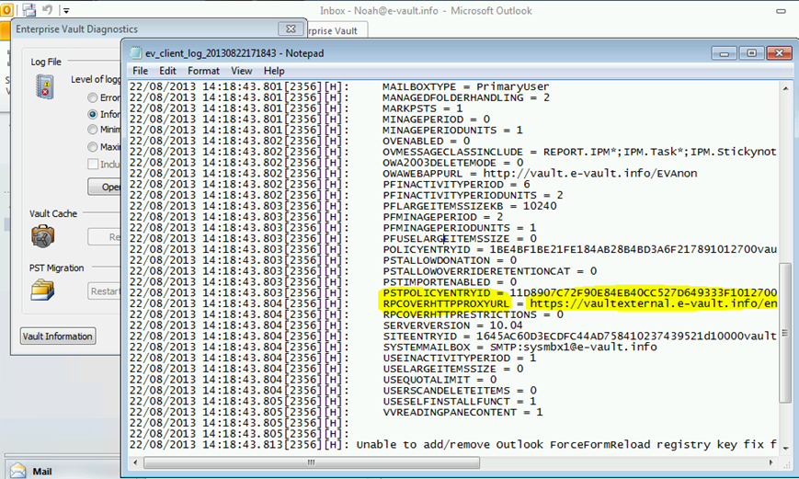Click the OWAWEBAPPURL http://vault.e-vault.info/EVAnon line

pos(540,173)
